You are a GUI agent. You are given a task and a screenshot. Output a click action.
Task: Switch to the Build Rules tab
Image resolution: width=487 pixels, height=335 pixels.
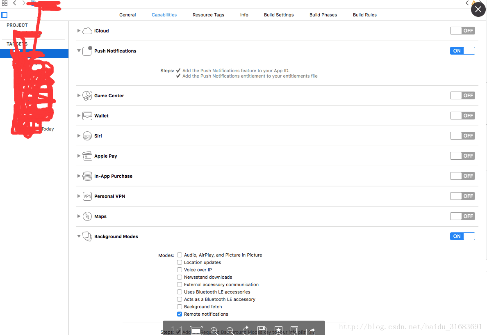pos(364,15)
